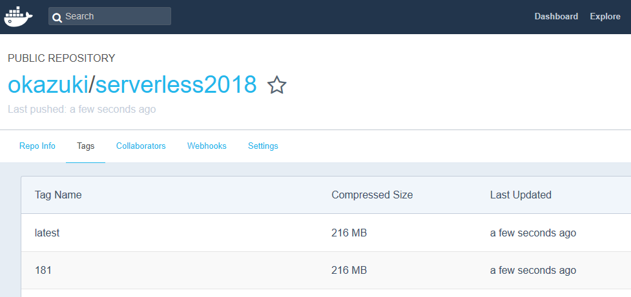This screenshot has width=631, height=297.
Task: Click the magnifier icon in search box
Action: click(57, 17)
